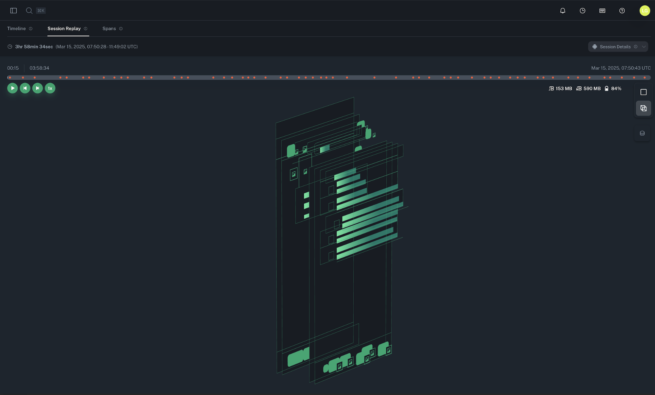Image resolution: width=655 pixels, height=395 pixels.
Task: Open the notifications bell icon
Action: click(562, 11)
